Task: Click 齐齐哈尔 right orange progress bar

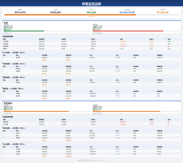Action: tap(127, 111)
